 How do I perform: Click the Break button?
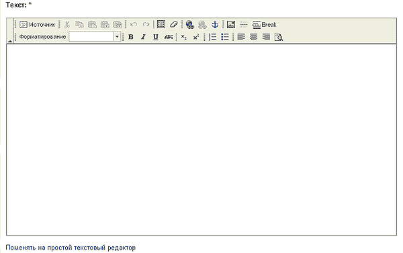[264, 25]
